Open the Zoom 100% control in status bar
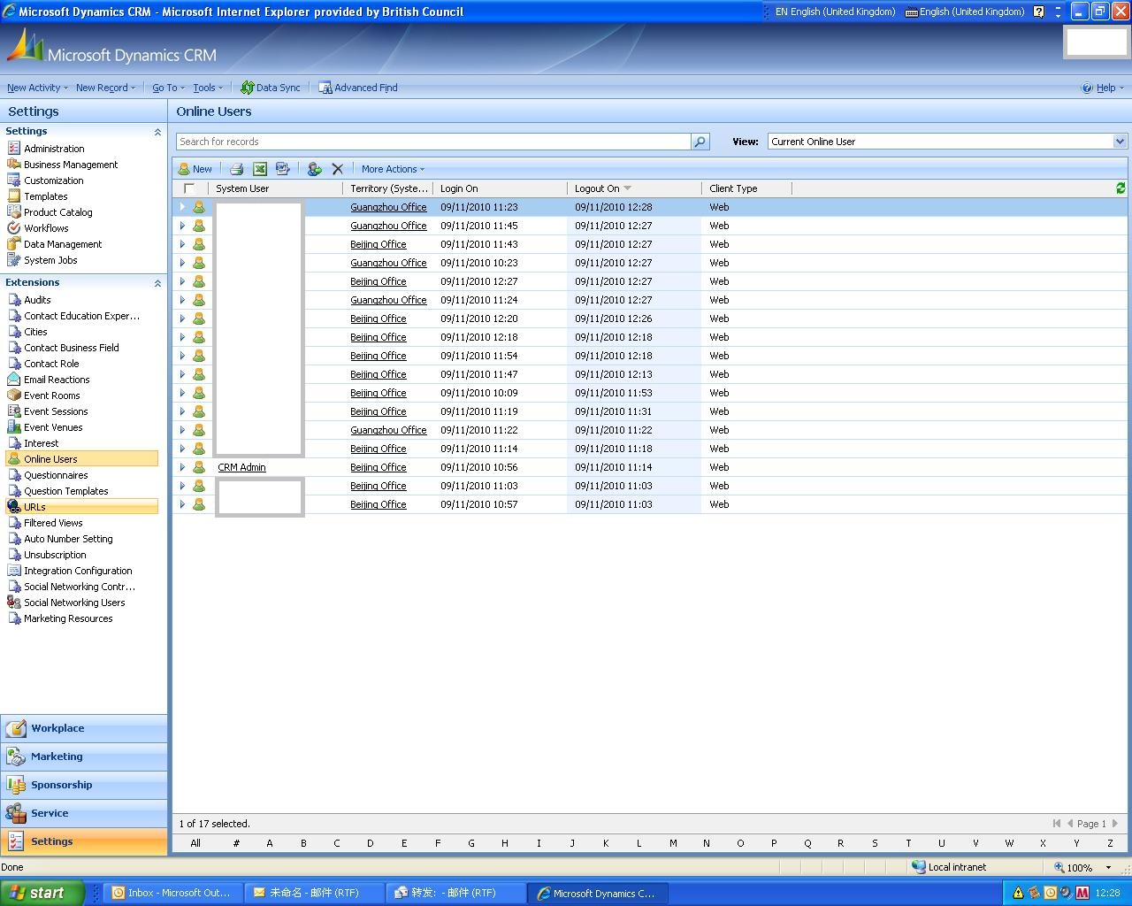1132x906 pixels. point(1083,868)
